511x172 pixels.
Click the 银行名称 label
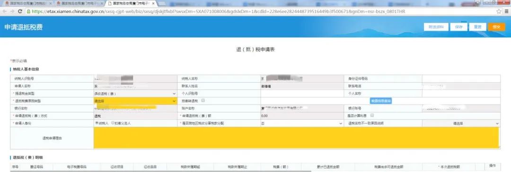(x=21, y=108)
